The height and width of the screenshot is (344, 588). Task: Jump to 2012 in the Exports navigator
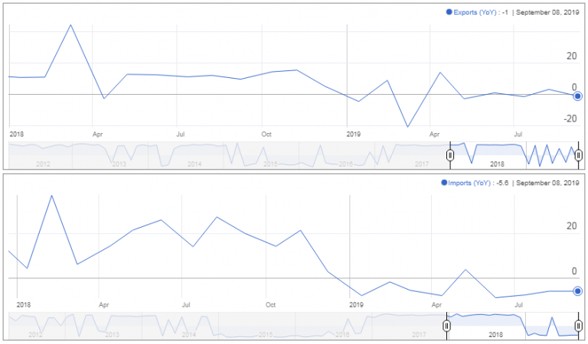point(42,164)
